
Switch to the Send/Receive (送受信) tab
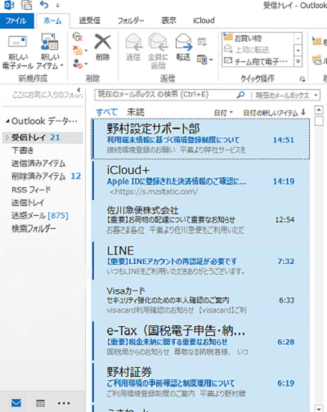pyautogui.click(x=89, y=20)
